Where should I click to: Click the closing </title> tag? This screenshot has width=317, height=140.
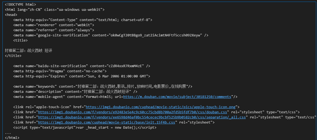tap(13, 56)
